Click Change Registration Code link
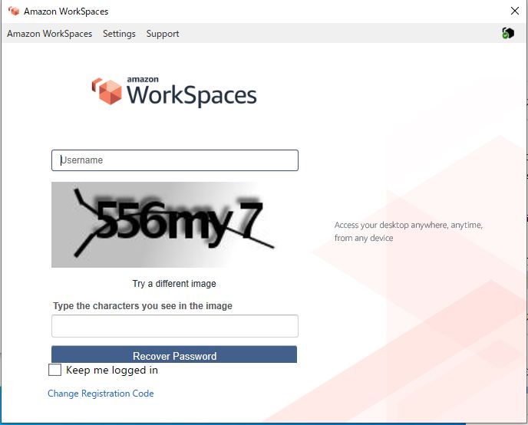 [x=101, y=394]
